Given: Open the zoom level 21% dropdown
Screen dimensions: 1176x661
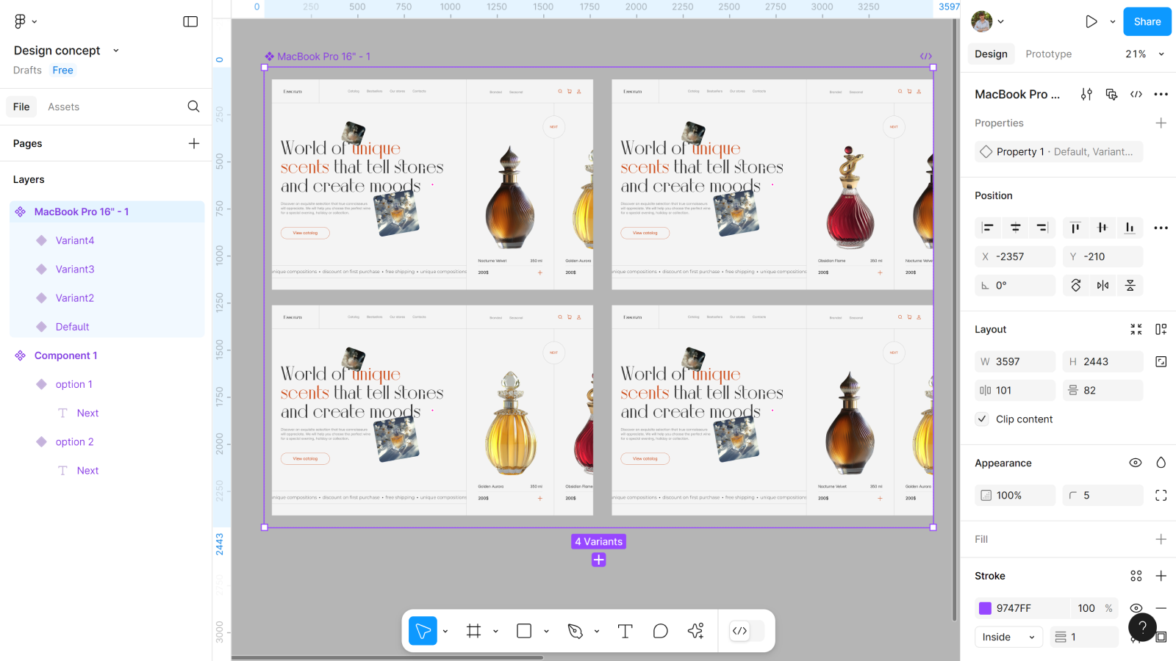Looking at the screenshot, I should [x=1144, y=54].
